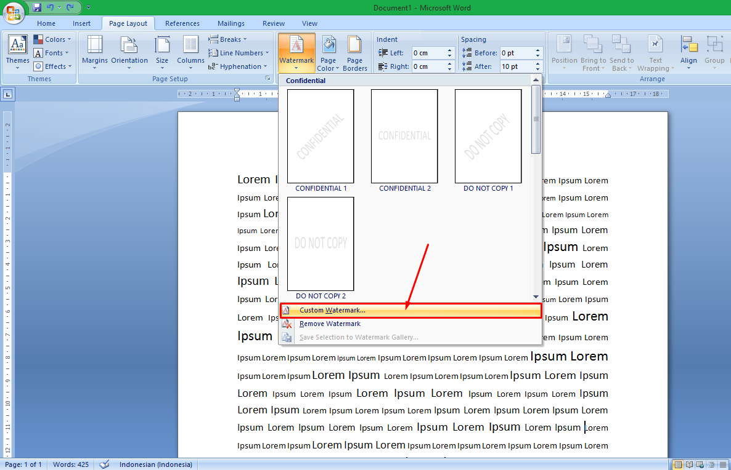Viewport: 731px width, 470px height.
Task: Open theme Colors dropdown
Action: tap(52, 39)
